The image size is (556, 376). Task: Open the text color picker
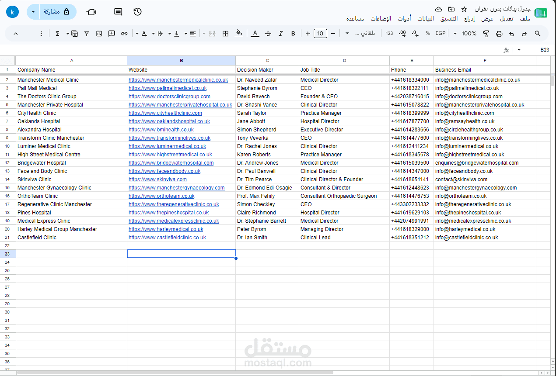click(255, 34)
